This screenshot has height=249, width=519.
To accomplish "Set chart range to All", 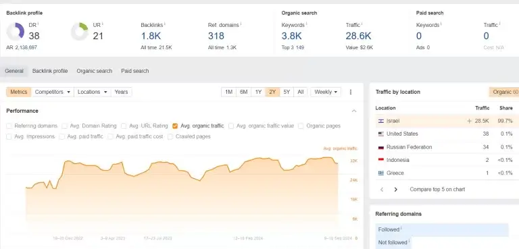I will [301, 92].
